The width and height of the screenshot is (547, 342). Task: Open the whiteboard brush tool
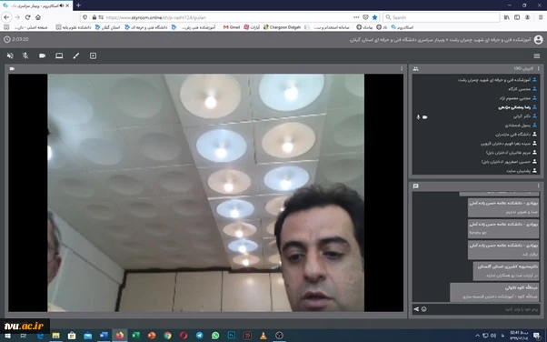tap(76, 55)
